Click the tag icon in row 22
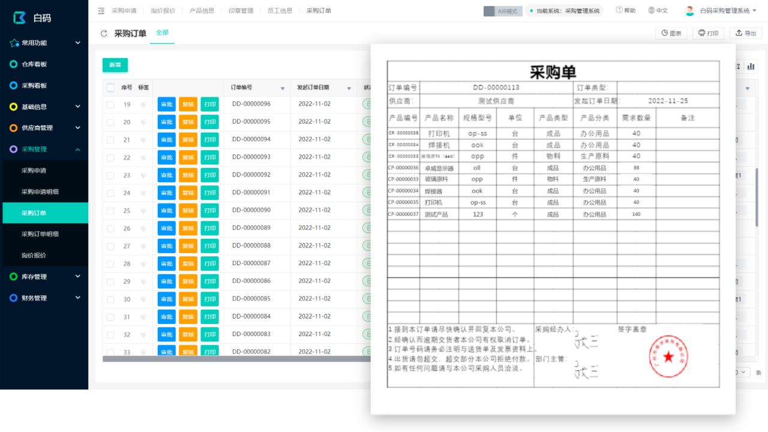 coord(143,158)
